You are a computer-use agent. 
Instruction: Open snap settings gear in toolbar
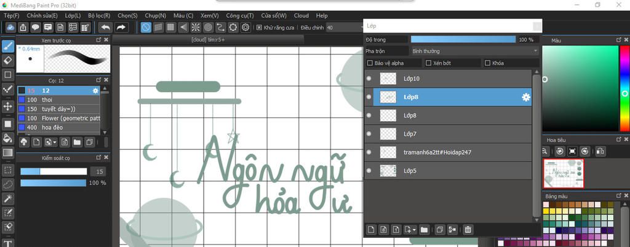[246, 27]
